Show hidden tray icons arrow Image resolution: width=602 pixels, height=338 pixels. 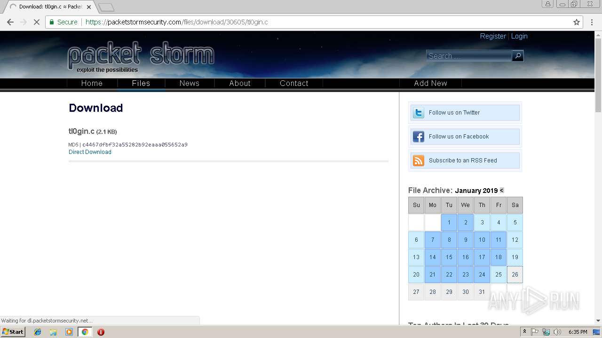tap(524, 331)
